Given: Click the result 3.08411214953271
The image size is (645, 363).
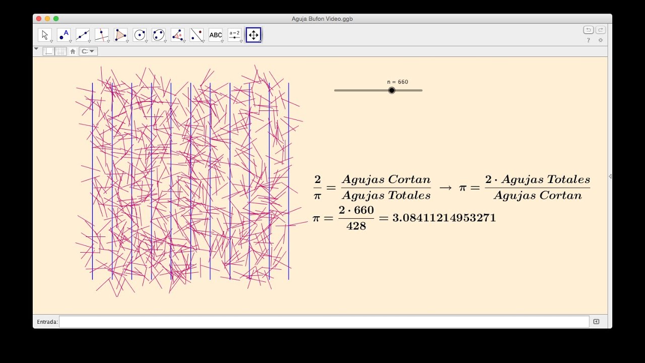Looking at the screenshot, I should [x=444, y=218].
